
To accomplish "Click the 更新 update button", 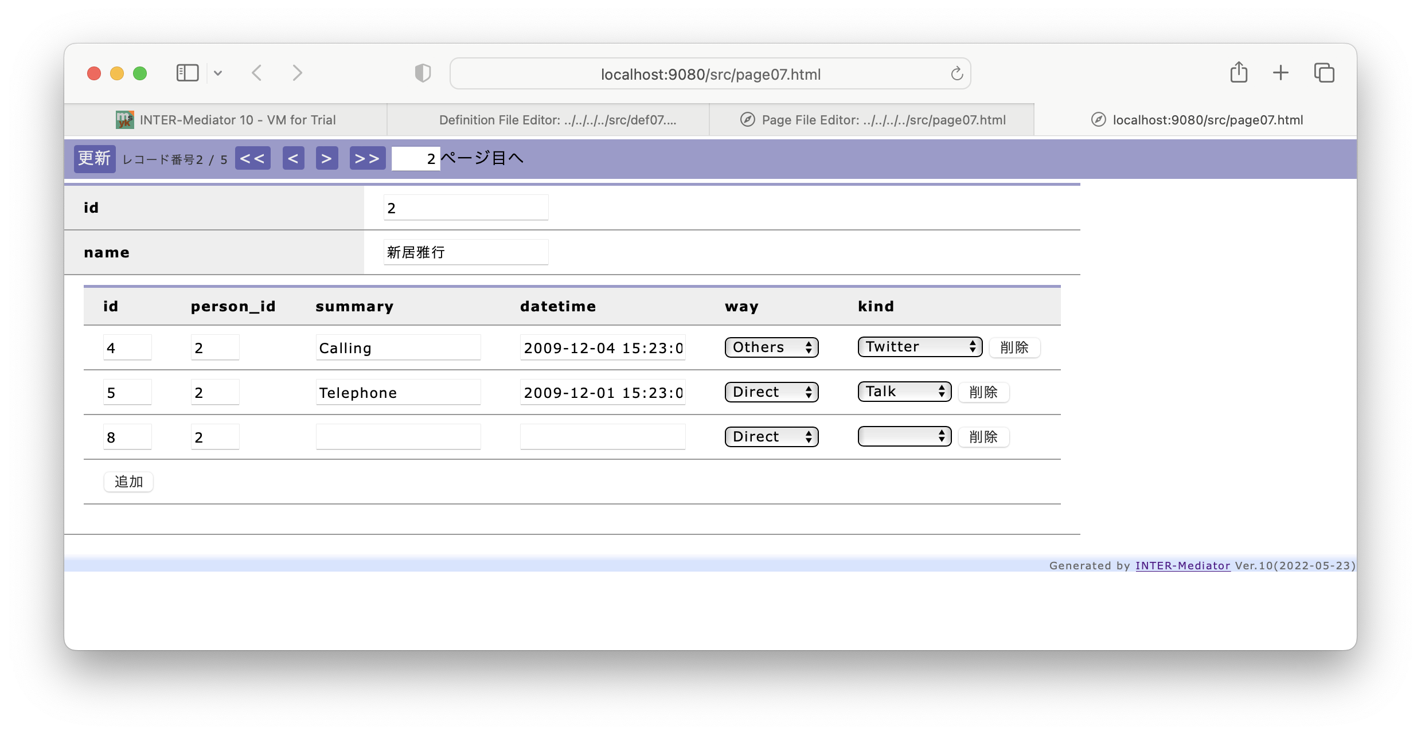I will coord(95,158).
